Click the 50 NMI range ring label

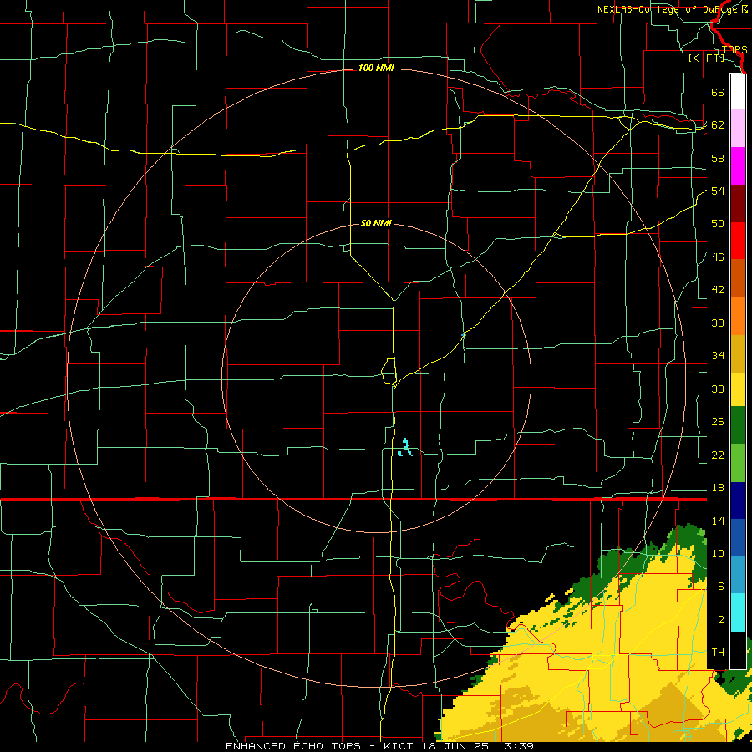376,223
